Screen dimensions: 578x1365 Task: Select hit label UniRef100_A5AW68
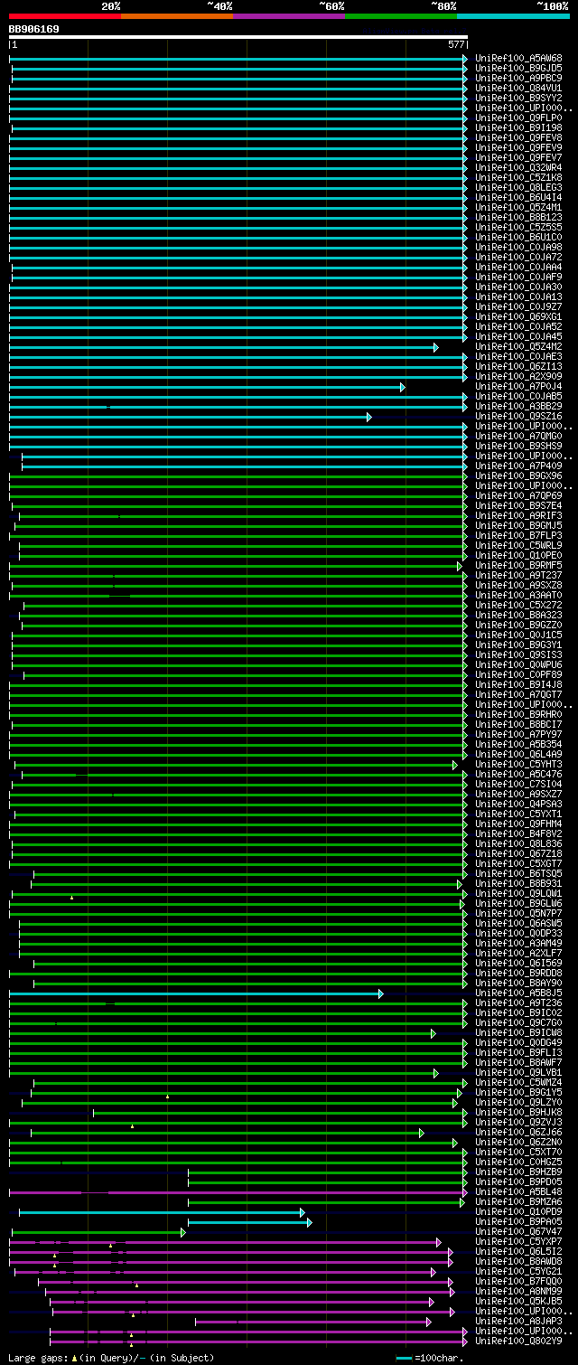(x=518, y=58)
